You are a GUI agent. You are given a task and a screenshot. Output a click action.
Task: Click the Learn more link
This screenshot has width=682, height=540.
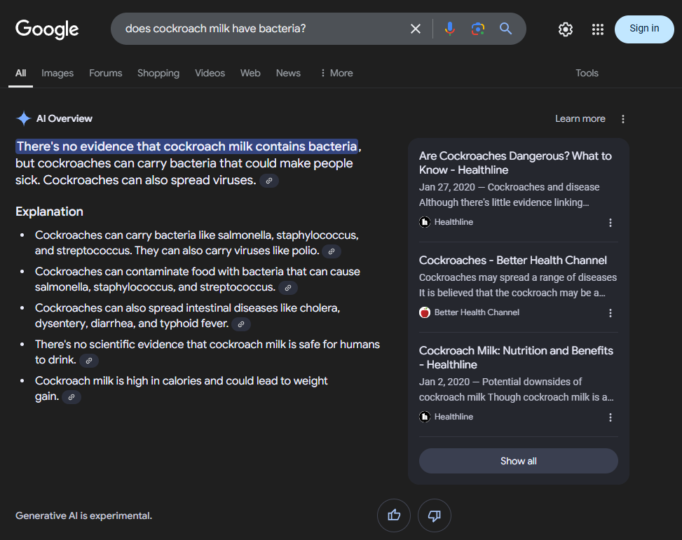580,118
